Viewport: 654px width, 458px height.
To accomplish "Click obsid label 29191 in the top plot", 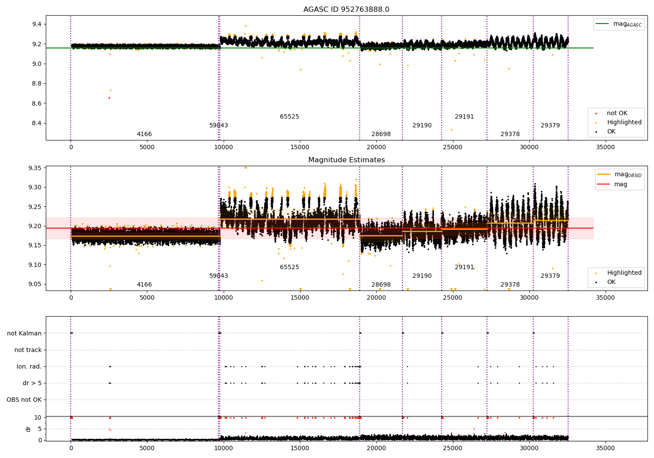I will [x=464, y=117].
